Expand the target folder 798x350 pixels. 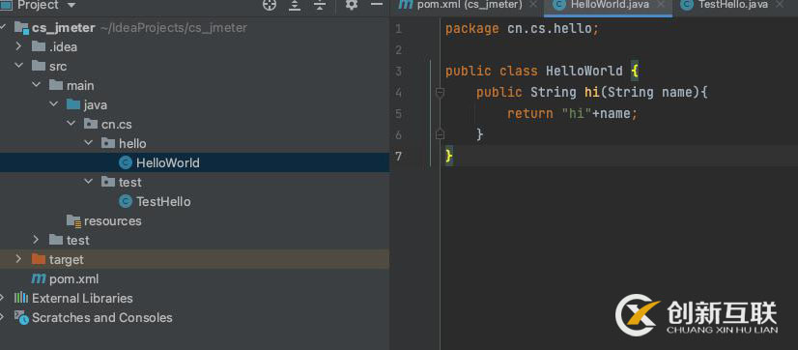pyautogui.click(x=18, y=259)
